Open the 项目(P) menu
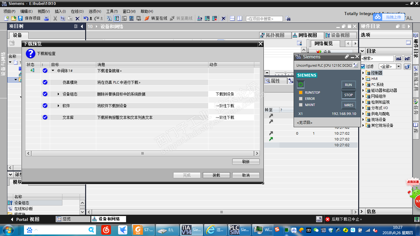Screen dimensions: 420x236 [10, 11]
